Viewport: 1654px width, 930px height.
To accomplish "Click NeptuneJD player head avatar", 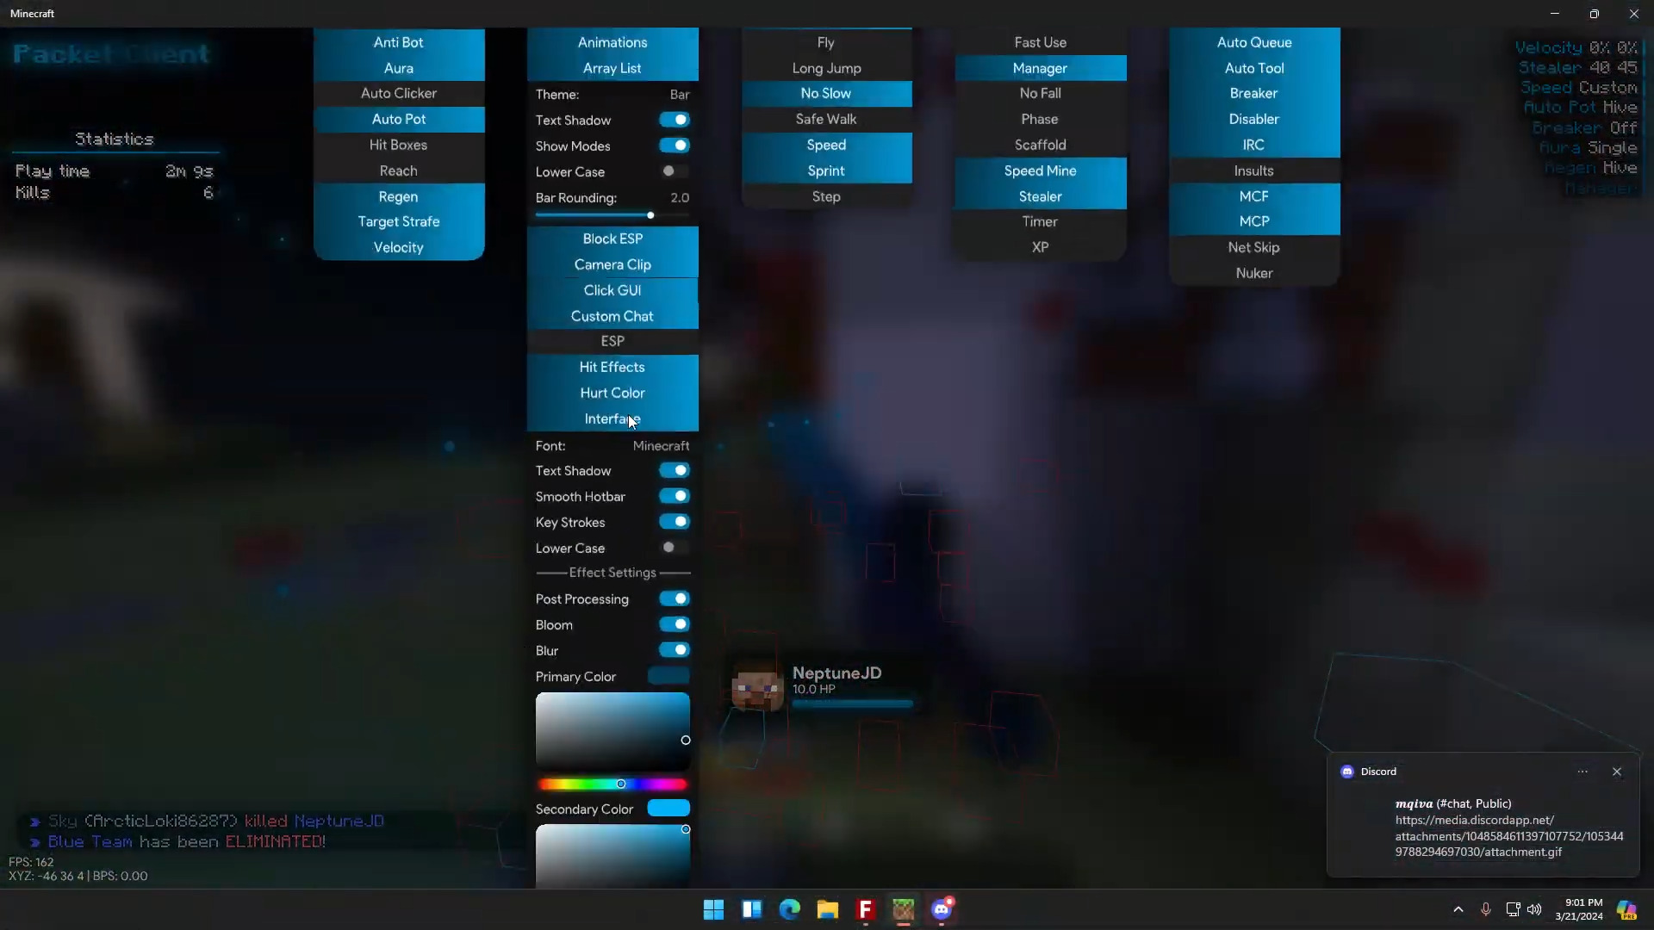I will [x=757, y=687].
